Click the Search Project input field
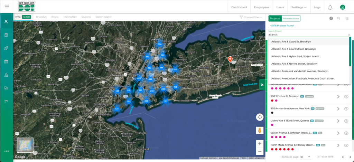The image size is (354, 162). click(x=306, y=35)
